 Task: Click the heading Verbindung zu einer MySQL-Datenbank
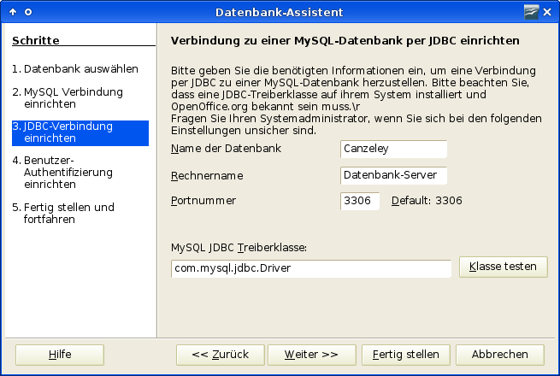coord(345,41)
